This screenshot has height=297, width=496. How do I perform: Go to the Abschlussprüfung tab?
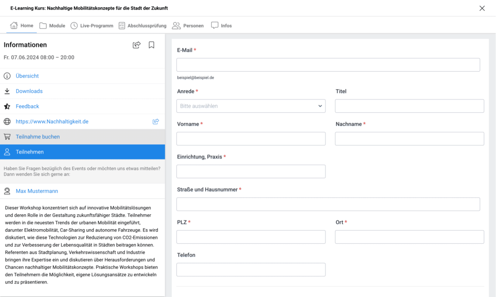(142, 26)
